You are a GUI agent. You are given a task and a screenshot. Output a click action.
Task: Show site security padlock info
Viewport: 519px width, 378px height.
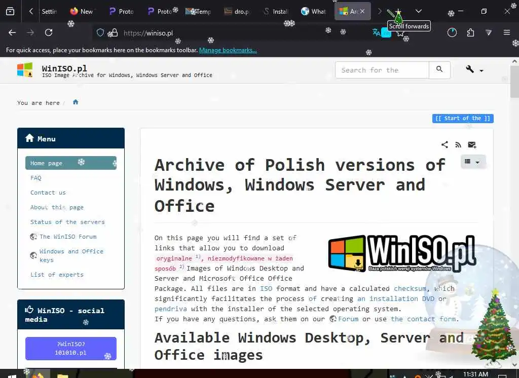point(114,32)
